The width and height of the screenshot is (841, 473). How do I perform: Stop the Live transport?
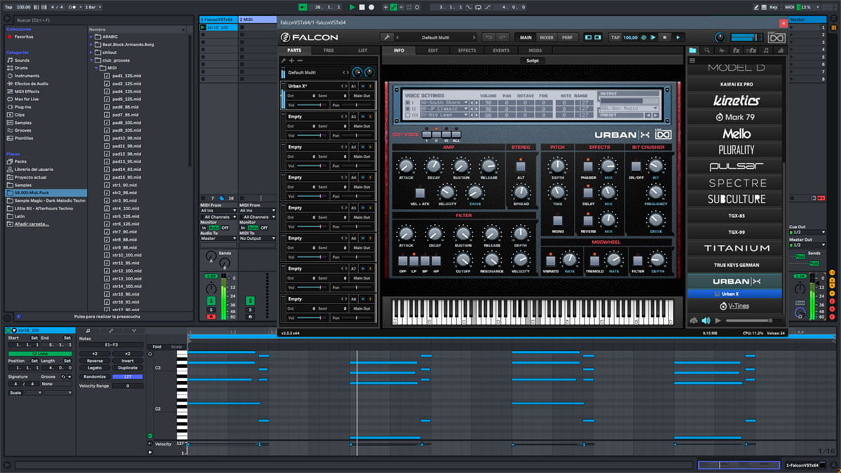[x=362, y=7]
